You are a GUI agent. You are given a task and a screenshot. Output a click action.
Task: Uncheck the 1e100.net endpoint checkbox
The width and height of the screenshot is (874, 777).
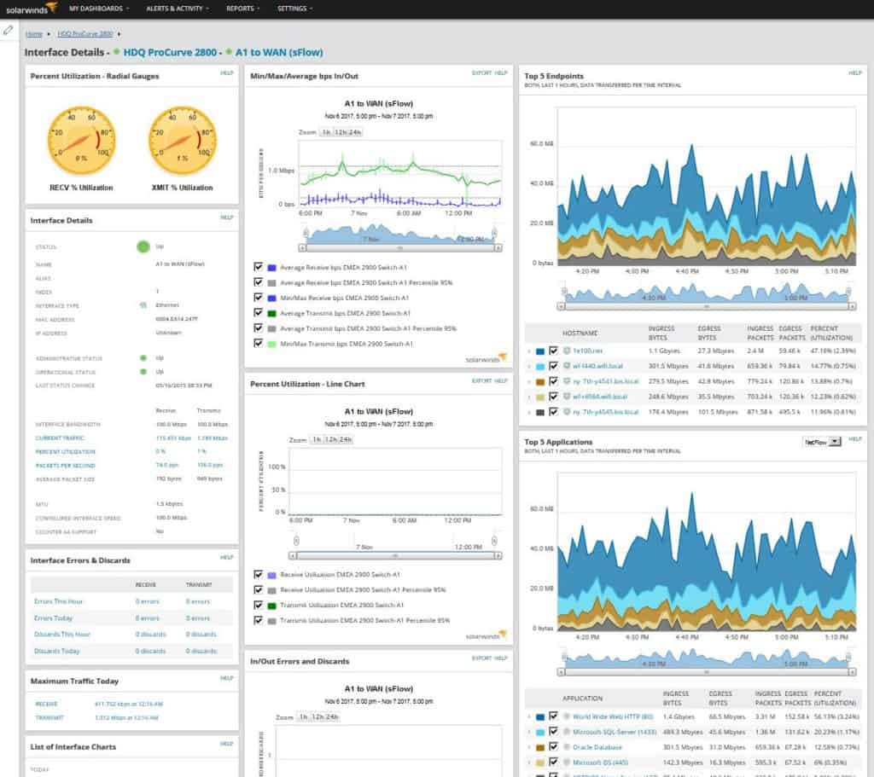[x=553, y=351]
